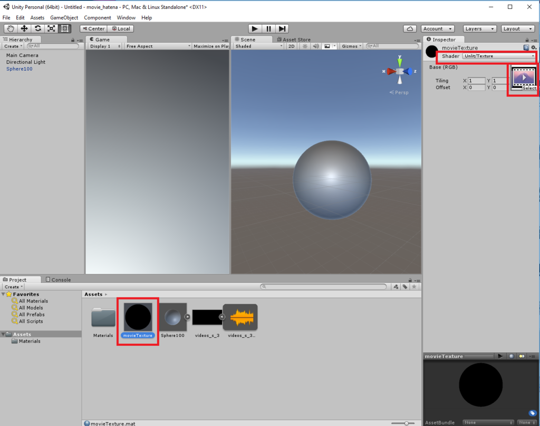Select the Rotate tool
This screenshot has height=426, width=540.
tap(38, 28)
